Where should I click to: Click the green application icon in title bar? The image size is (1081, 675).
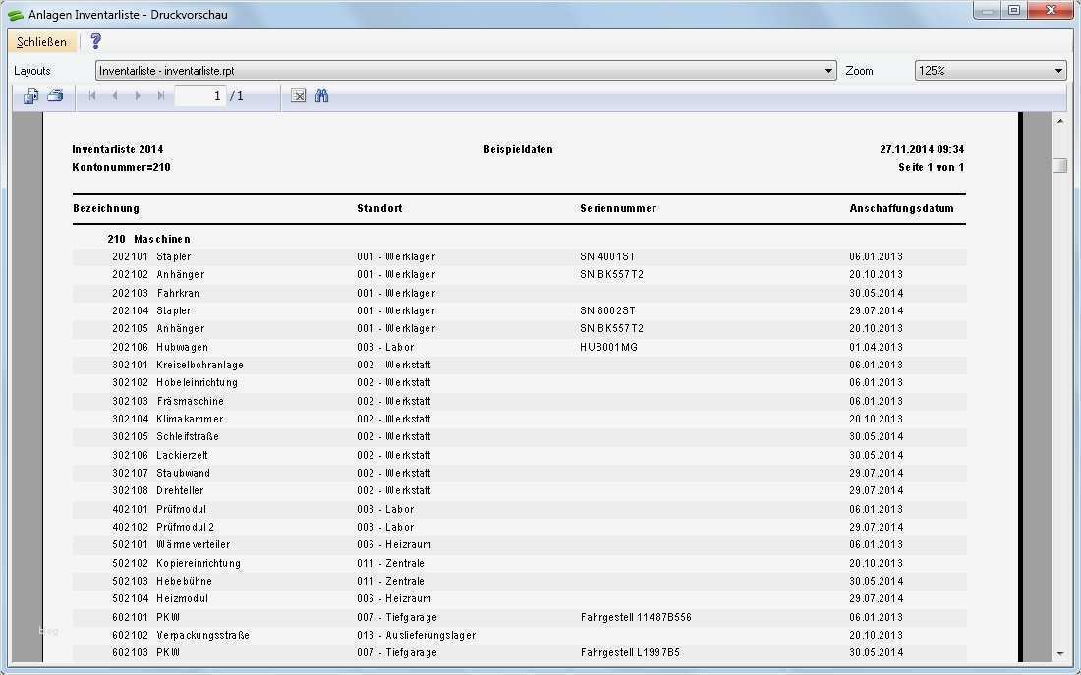coord(15,15)
